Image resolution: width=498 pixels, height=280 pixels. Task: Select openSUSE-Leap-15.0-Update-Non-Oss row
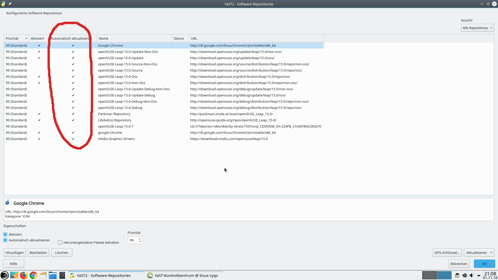click(164, 52)
